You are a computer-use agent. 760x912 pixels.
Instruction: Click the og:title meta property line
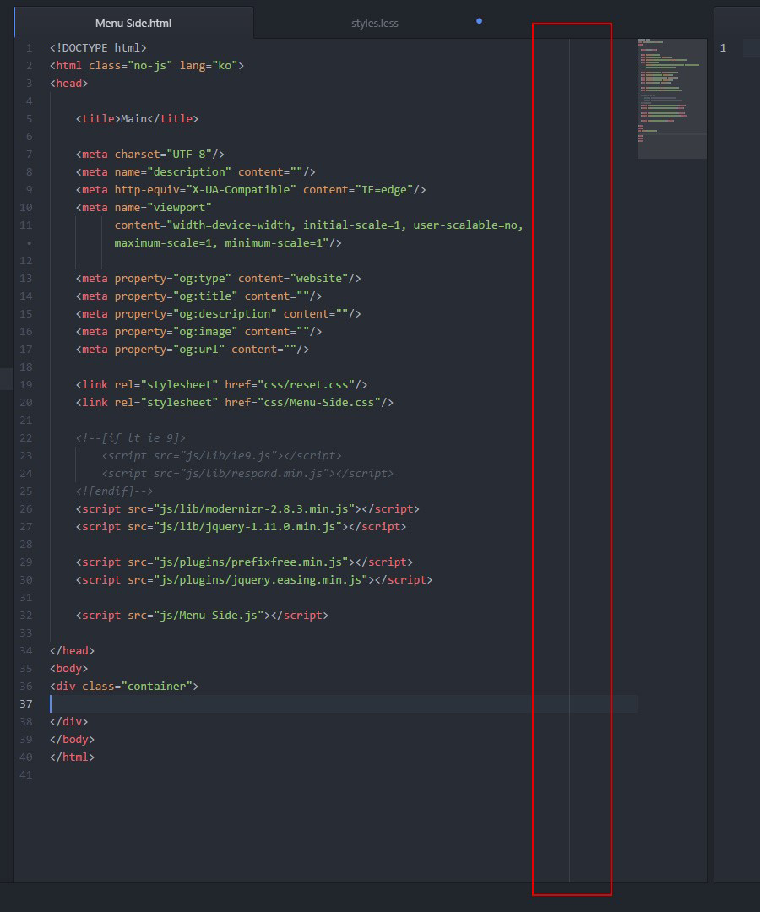tap(199, 296)
